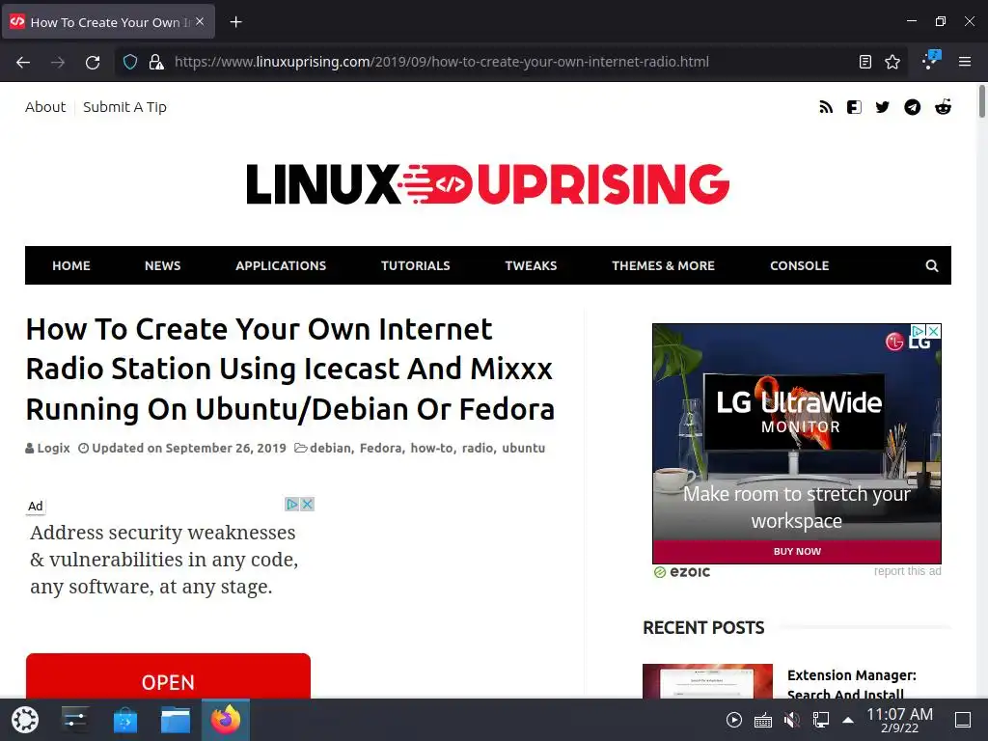Screen dimensions: 988x741
Task: Click the article headline text
Action: tap(289, 370)
